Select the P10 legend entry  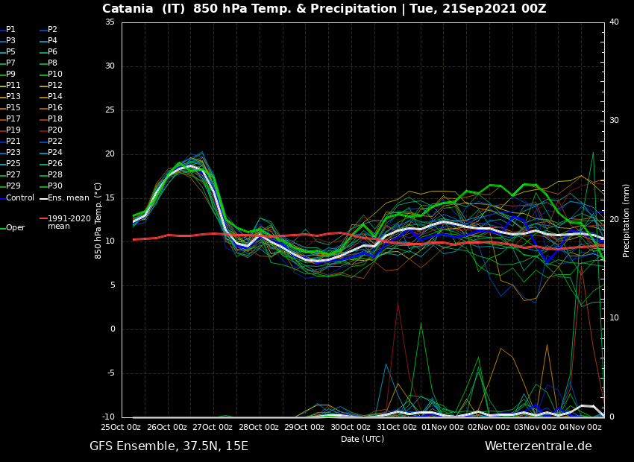point(55,75)
